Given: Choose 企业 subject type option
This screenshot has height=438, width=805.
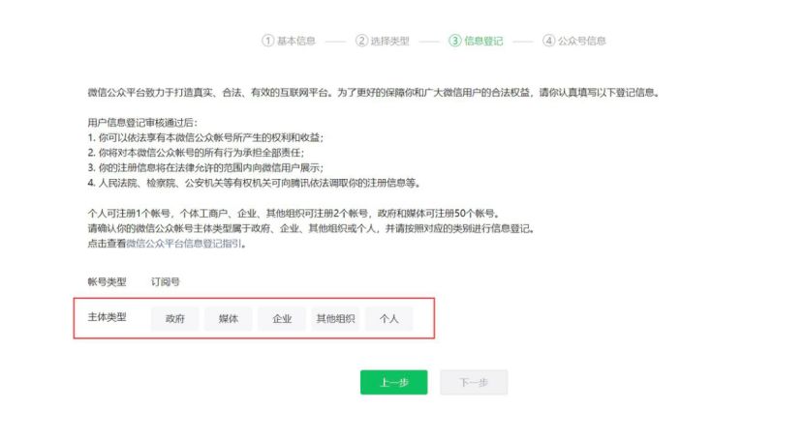Looking at the screenshot, I should tap(282, 319).
